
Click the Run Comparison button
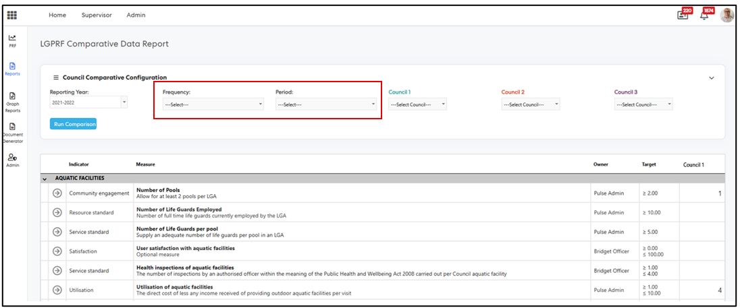coord(73,124)
